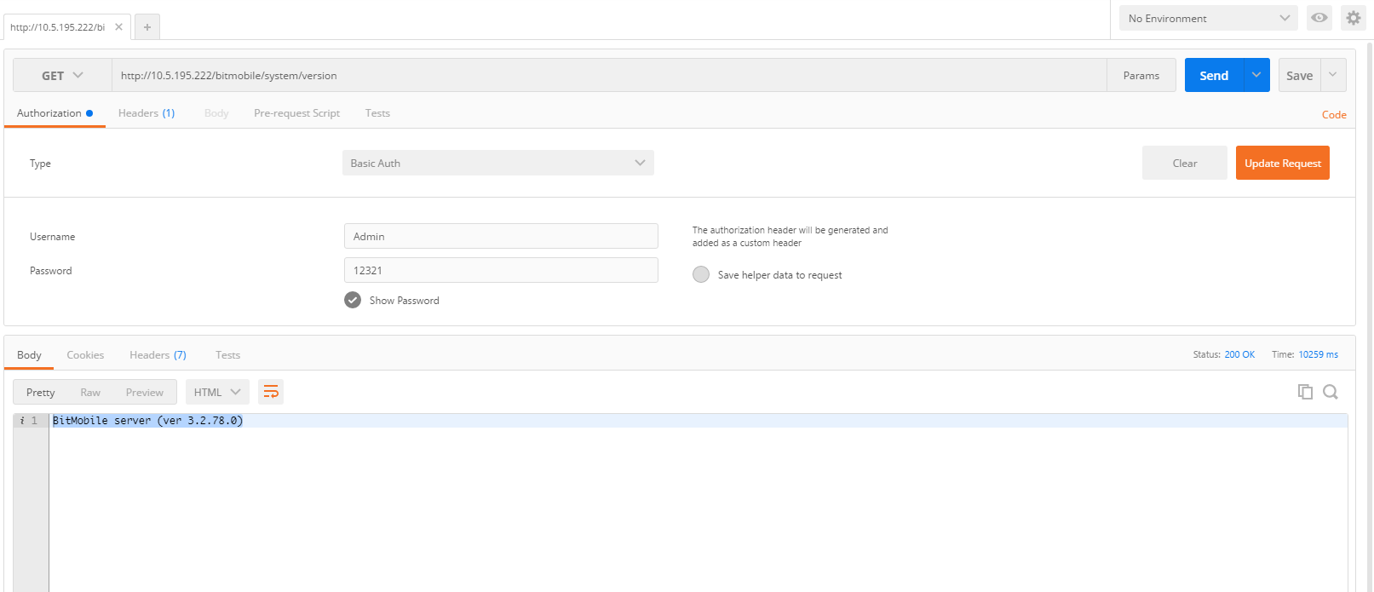Click the Code link

coord(1333,115)
